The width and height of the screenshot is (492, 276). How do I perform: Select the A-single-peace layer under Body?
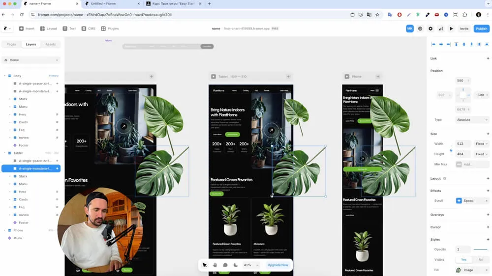[x=35, y=83]
